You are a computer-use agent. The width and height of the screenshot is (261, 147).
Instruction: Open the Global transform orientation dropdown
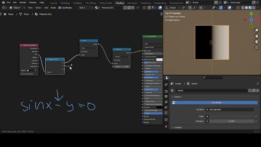click(173, 8)
